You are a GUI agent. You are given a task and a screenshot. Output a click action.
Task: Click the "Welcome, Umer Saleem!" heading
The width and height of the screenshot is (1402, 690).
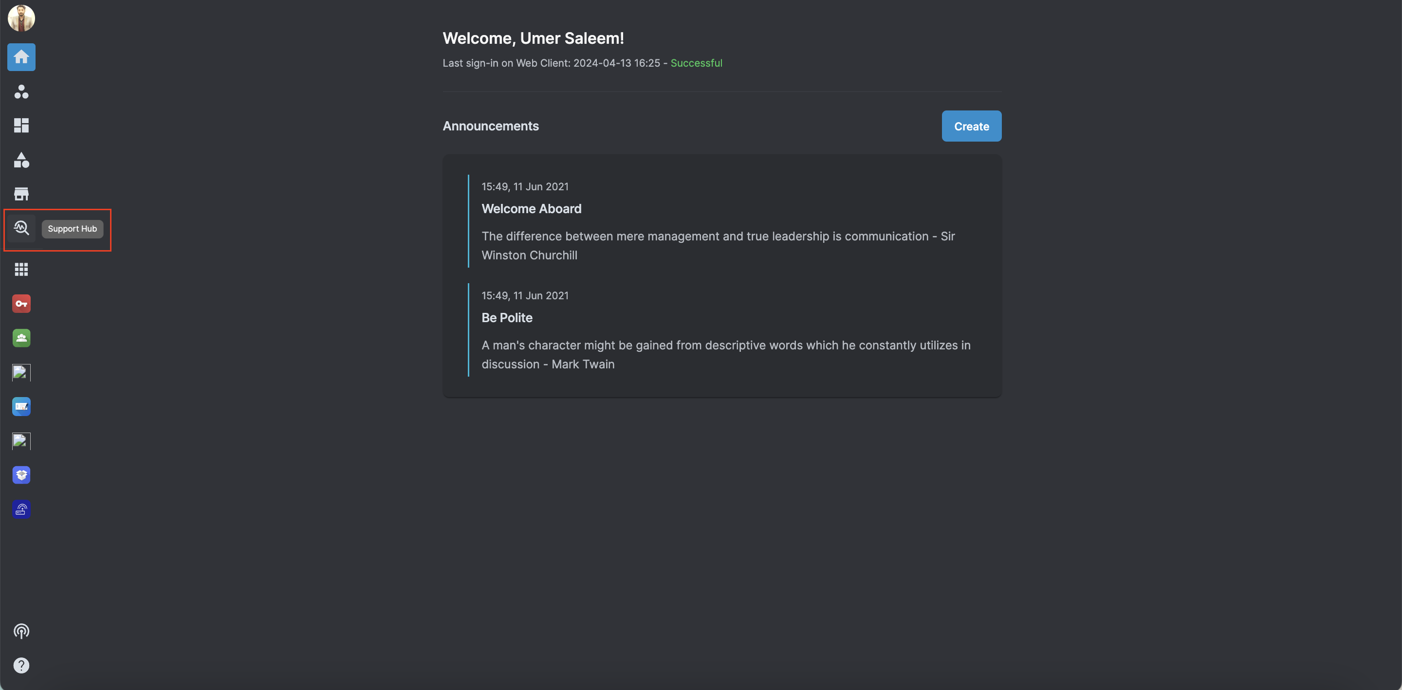[533, 38]
